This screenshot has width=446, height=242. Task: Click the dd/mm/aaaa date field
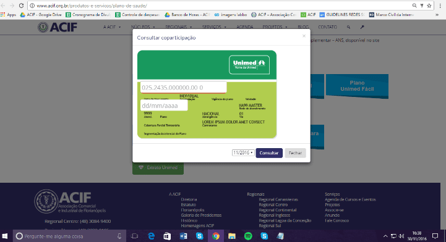pyautogui.click(x=164, y=106)
